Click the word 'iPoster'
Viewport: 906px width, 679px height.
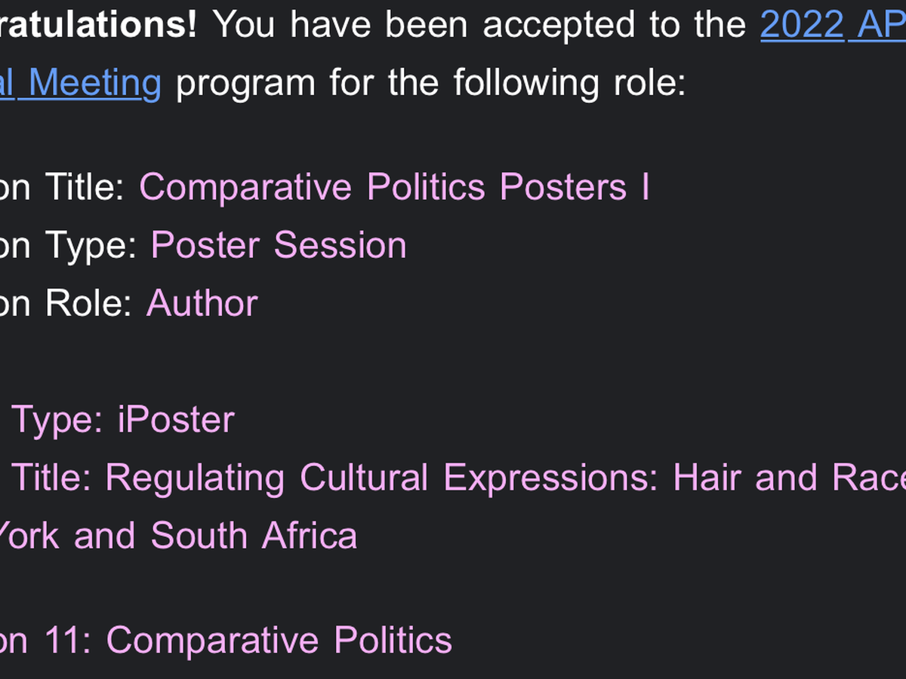(x=176, y=419)
